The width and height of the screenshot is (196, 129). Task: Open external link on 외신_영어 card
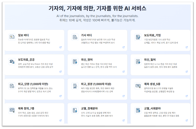click(124, 72)
